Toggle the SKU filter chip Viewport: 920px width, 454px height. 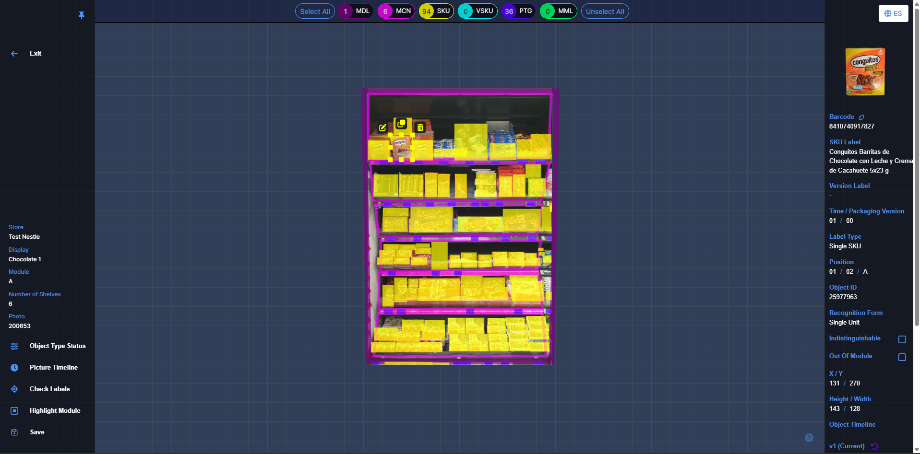click(x=436, y=12)
